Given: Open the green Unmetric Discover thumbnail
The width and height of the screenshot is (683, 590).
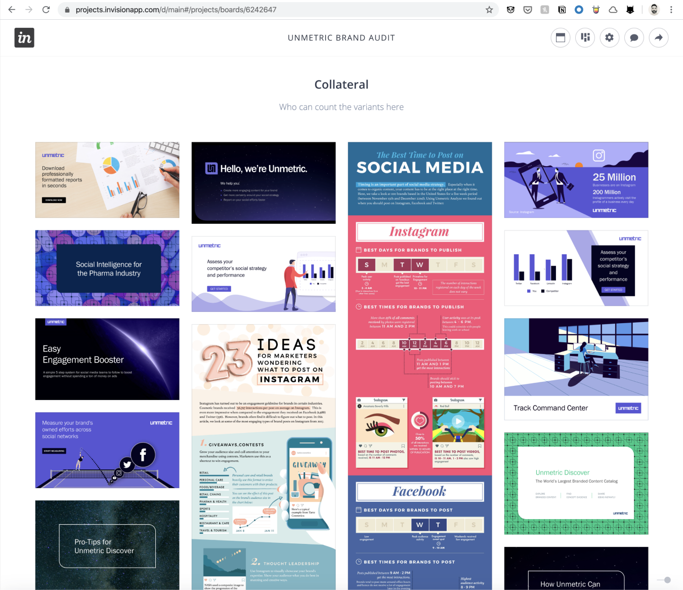Looking at the screenshot, I should point(576,484).
